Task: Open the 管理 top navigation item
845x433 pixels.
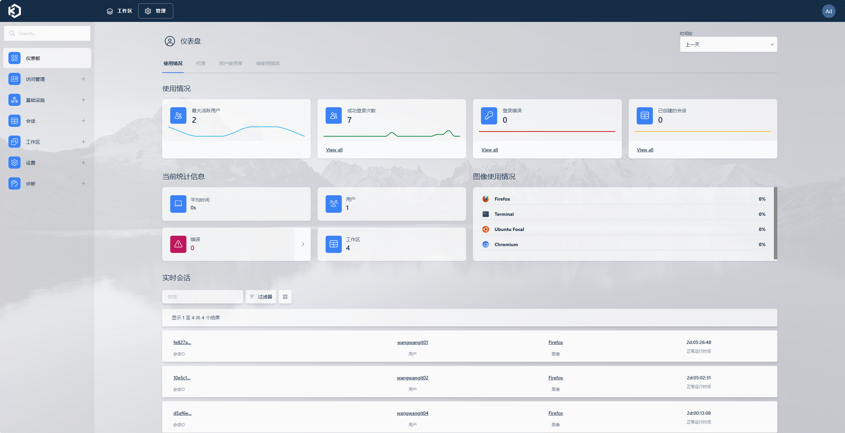Action: (x=156, y=11)
